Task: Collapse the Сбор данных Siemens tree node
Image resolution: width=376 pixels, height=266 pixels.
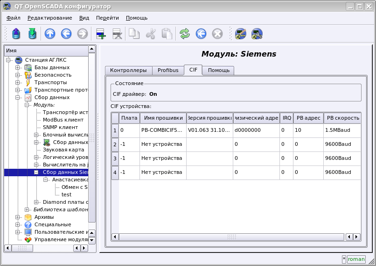Action: 36,172
